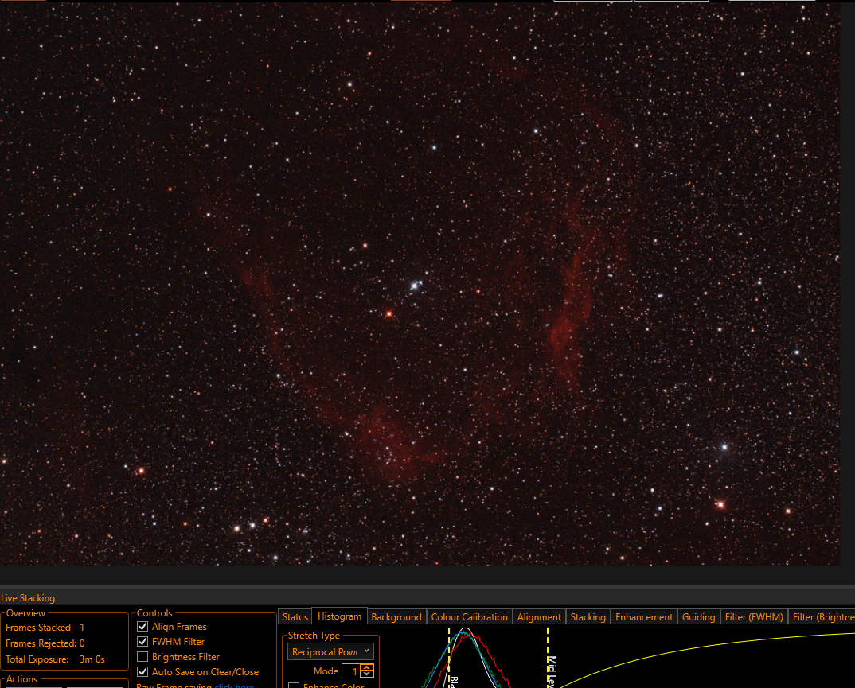855x688 pixels.
Task: Enable the Brightness Filter checkbox
Action: [x=142, y=657]
